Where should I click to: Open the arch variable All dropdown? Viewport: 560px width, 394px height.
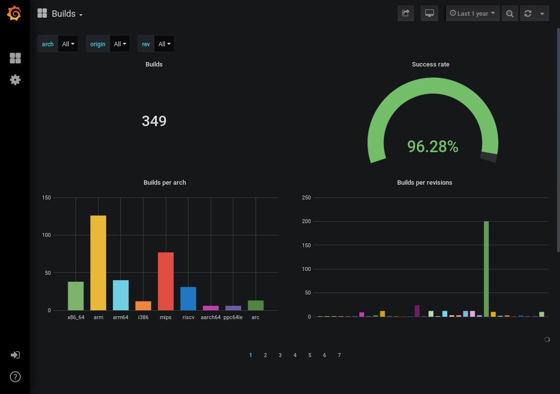[x=68, y=44]
